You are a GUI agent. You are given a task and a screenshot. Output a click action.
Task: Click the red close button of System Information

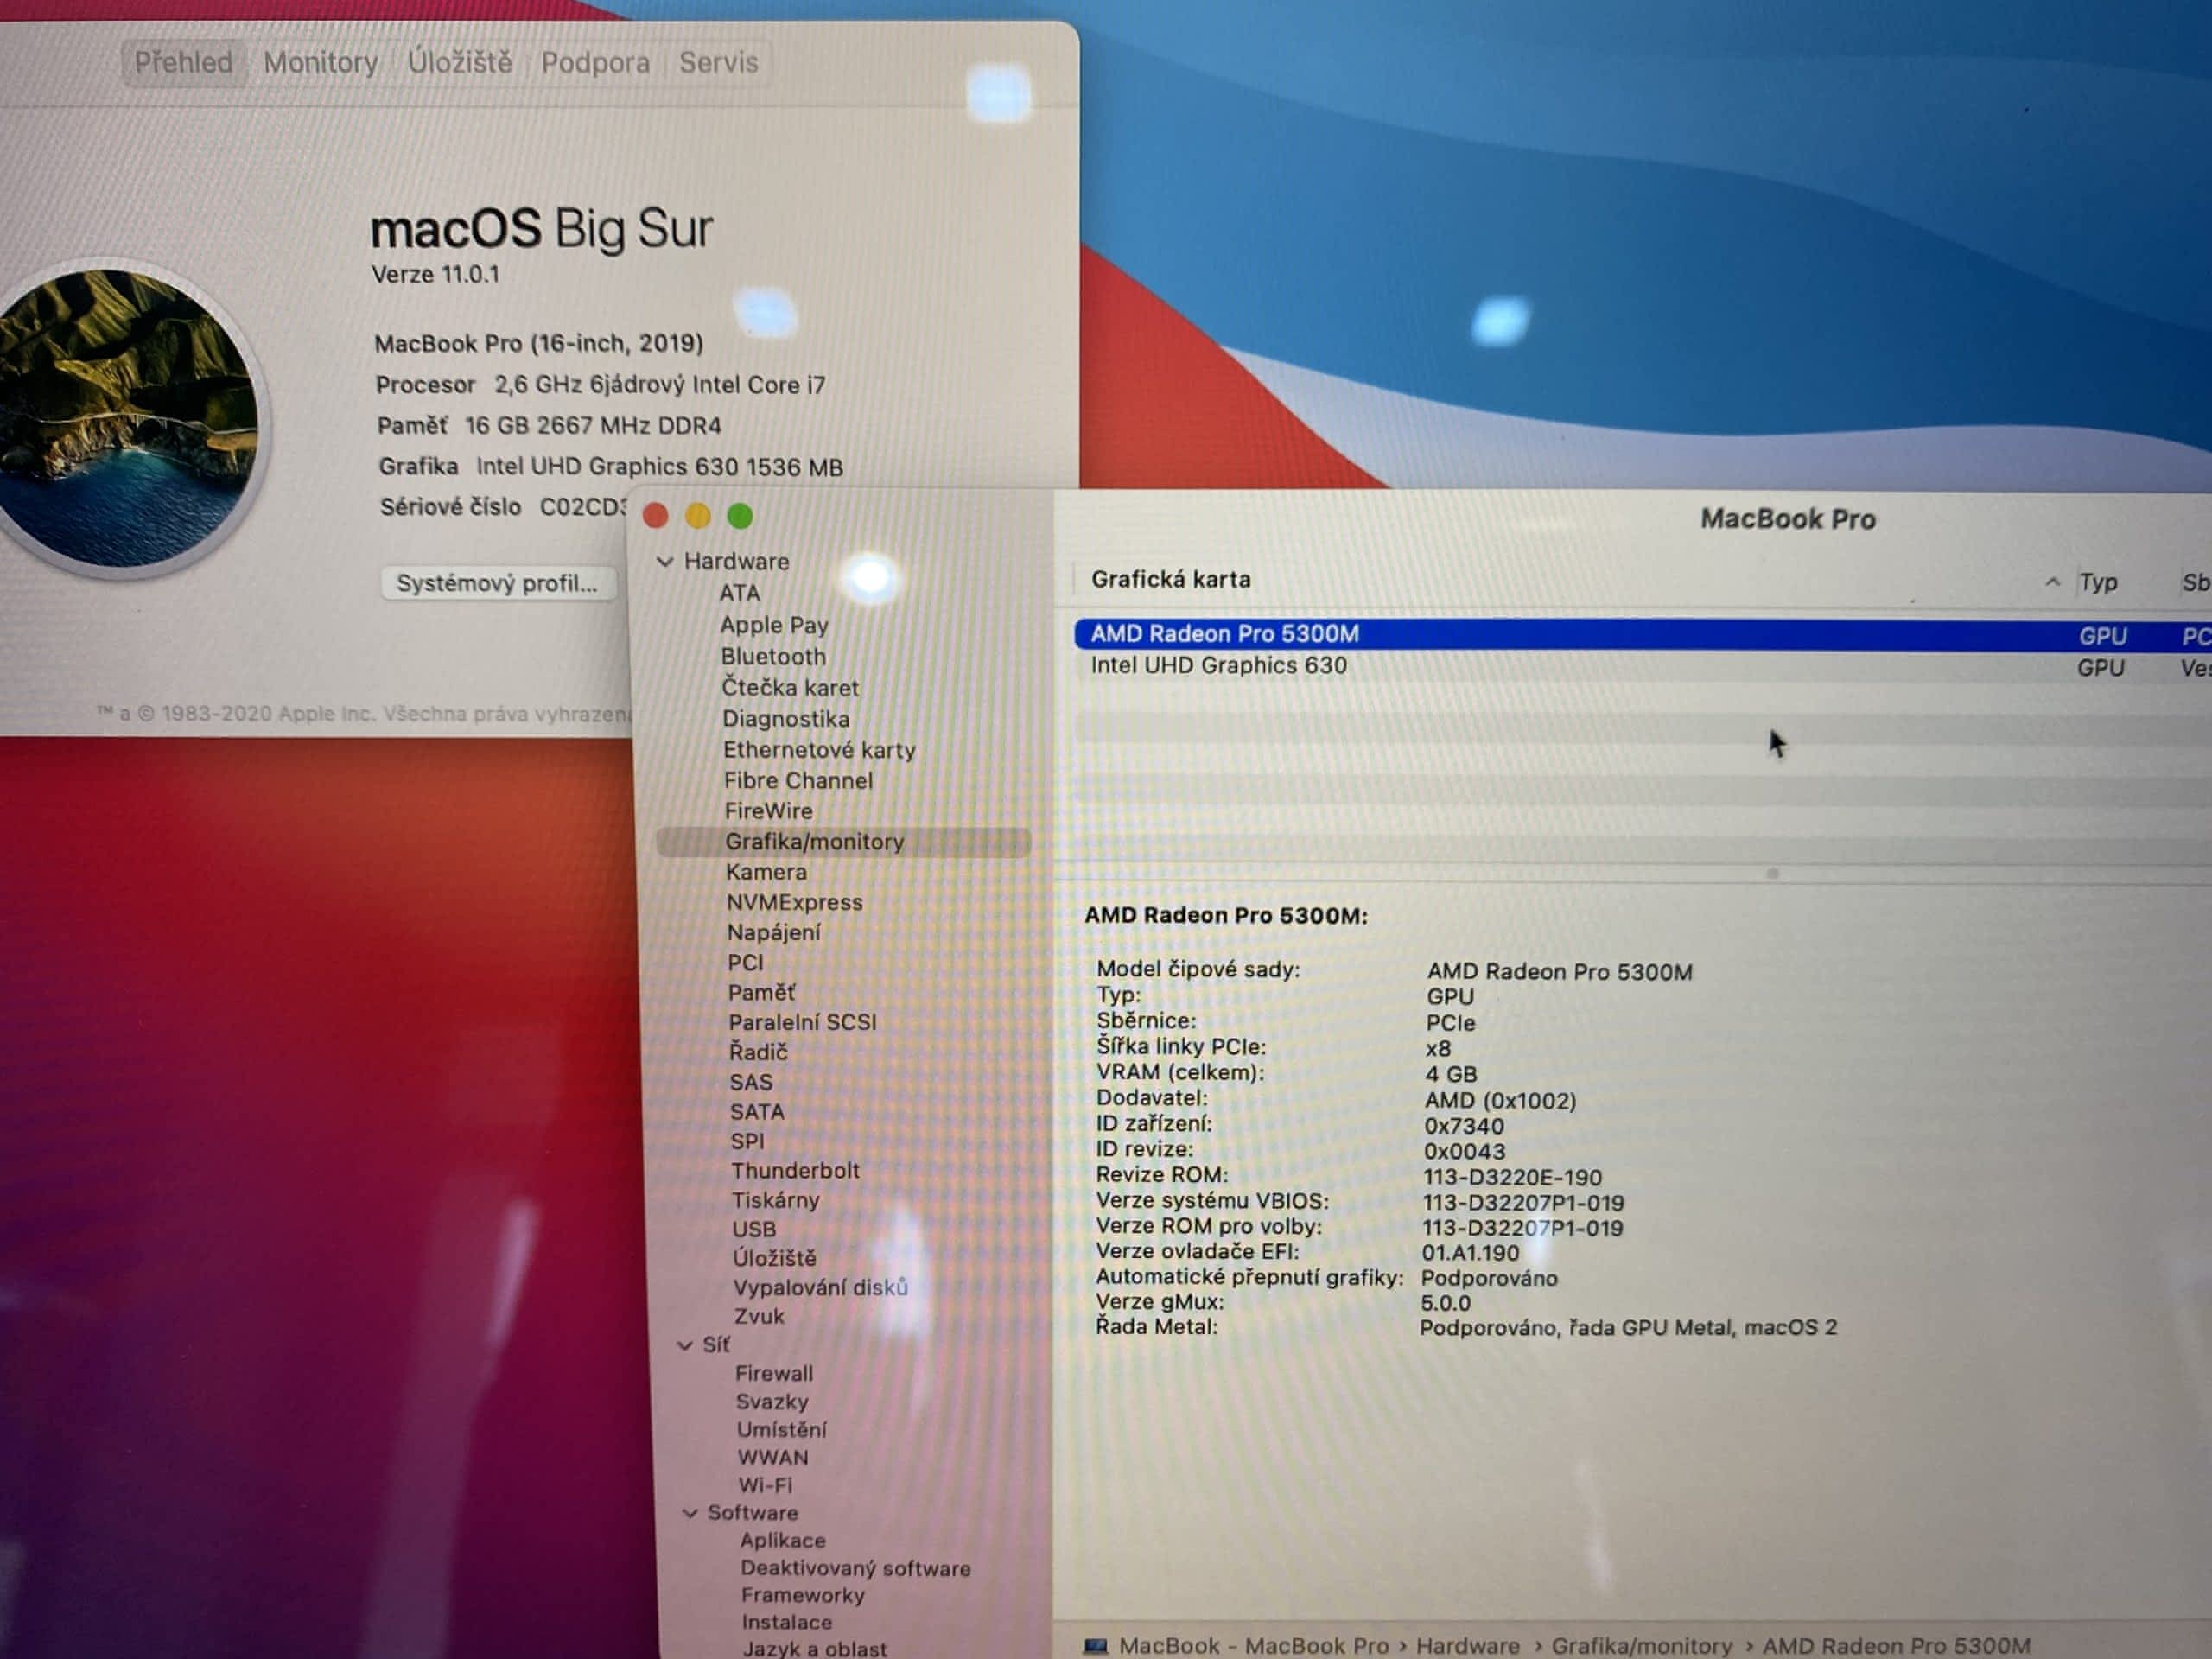[x=656, y=515]
